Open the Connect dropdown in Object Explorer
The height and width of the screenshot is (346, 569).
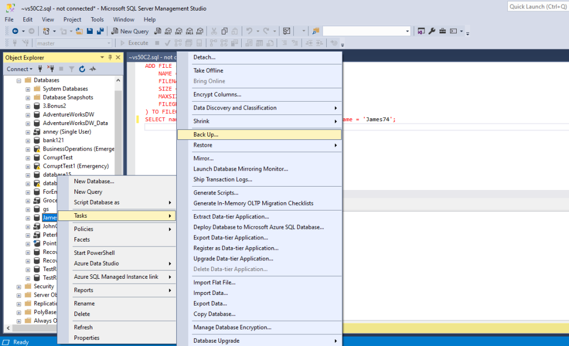pos(19,69)
